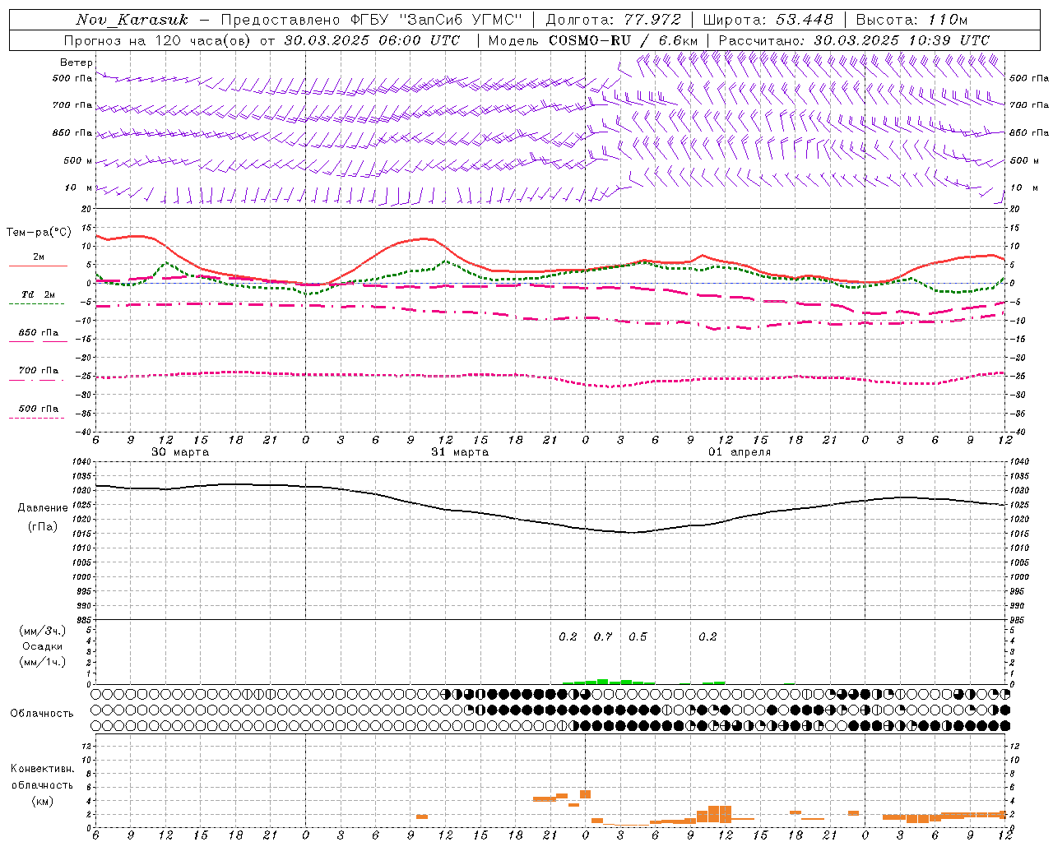Click the Высота 110м header field
The image size is (1053, 842).
(912, 20)
